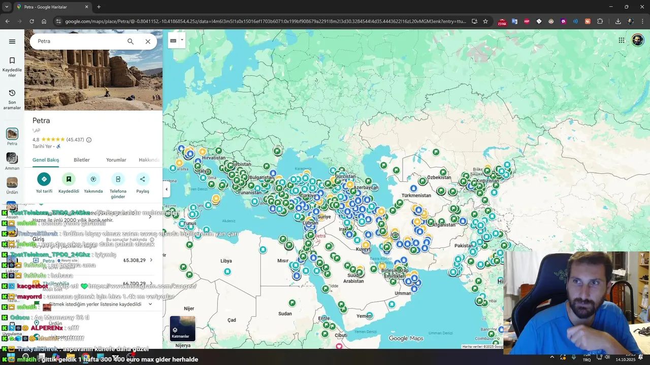Open Kaydedilenler saved places

pyautogui.click(x=12, y=67)
